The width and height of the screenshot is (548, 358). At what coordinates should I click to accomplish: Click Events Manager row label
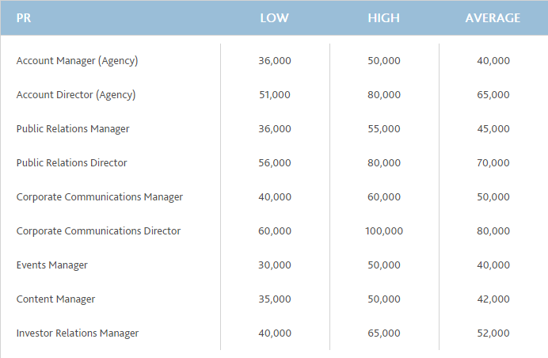(52, 265)
